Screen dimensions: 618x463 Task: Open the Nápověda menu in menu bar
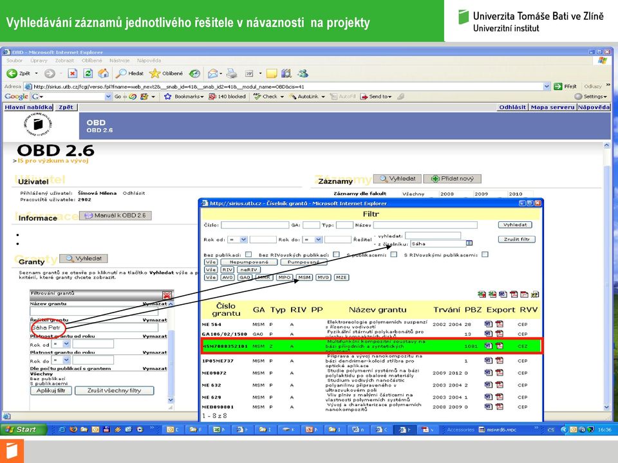(x=149, y=60)
